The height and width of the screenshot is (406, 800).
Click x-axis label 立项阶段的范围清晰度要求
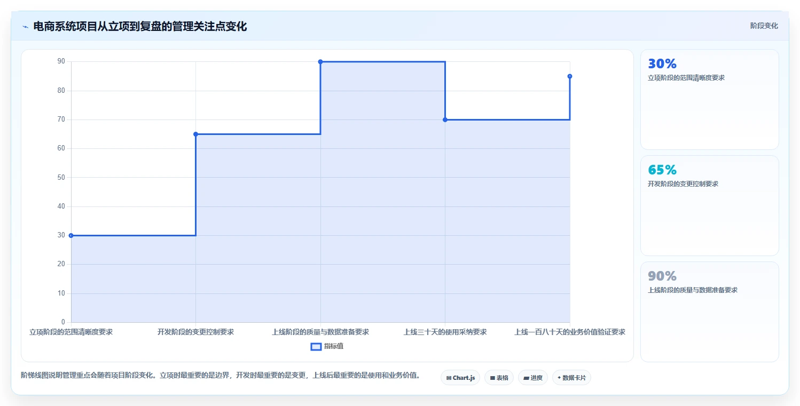click(71, 332)
